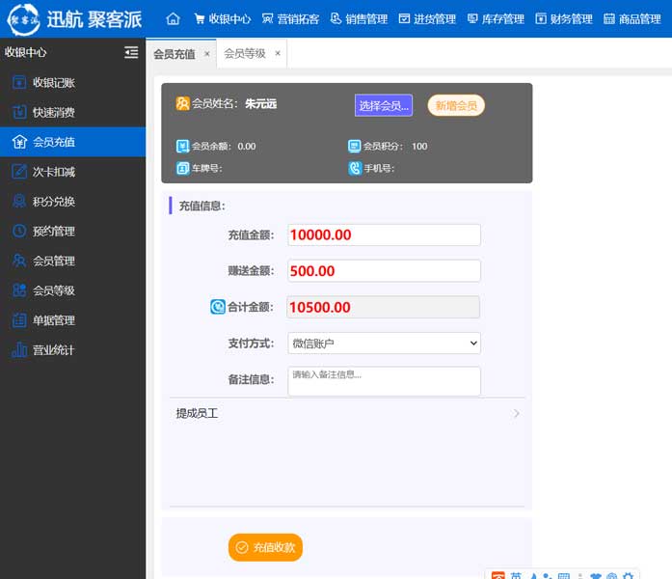Click the 预约管理 clock icon
672x579 pixels.
(x=19, y=231)
